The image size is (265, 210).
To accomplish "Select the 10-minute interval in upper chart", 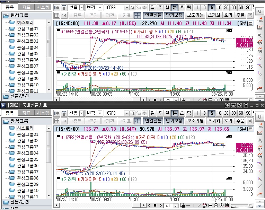I will click(x=219, y=8).
